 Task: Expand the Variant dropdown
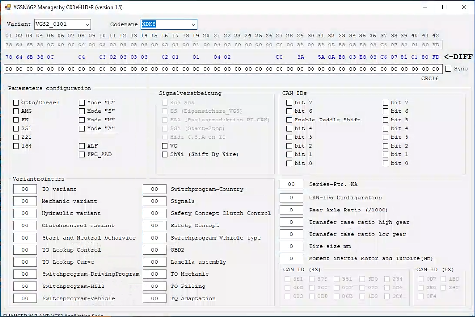coord(87,25)
